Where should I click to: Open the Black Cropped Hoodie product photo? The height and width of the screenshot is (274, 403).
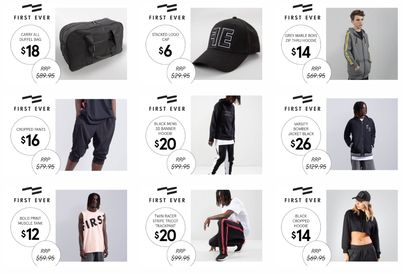point(362,226)
